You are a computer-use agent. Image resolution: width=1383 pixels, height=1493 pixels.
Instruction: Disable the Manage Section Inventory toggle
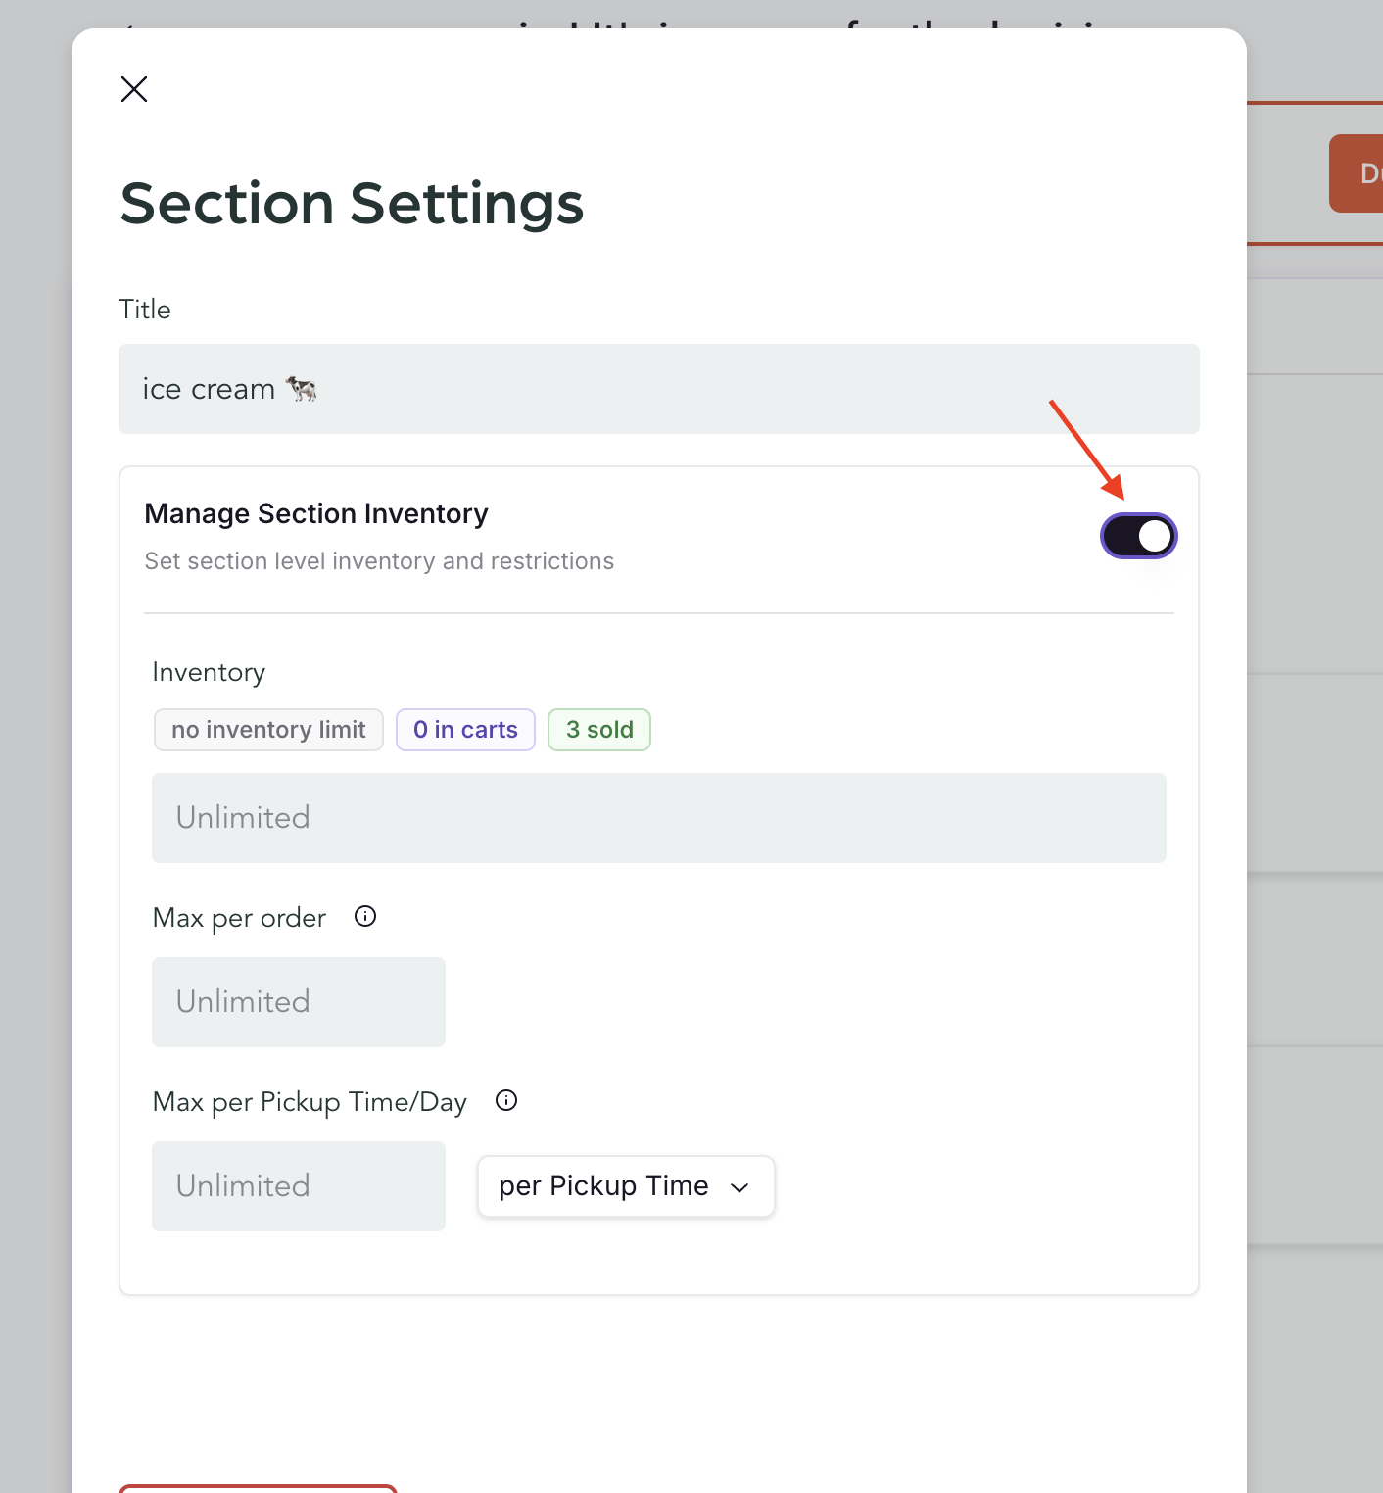coord(1138,536)
